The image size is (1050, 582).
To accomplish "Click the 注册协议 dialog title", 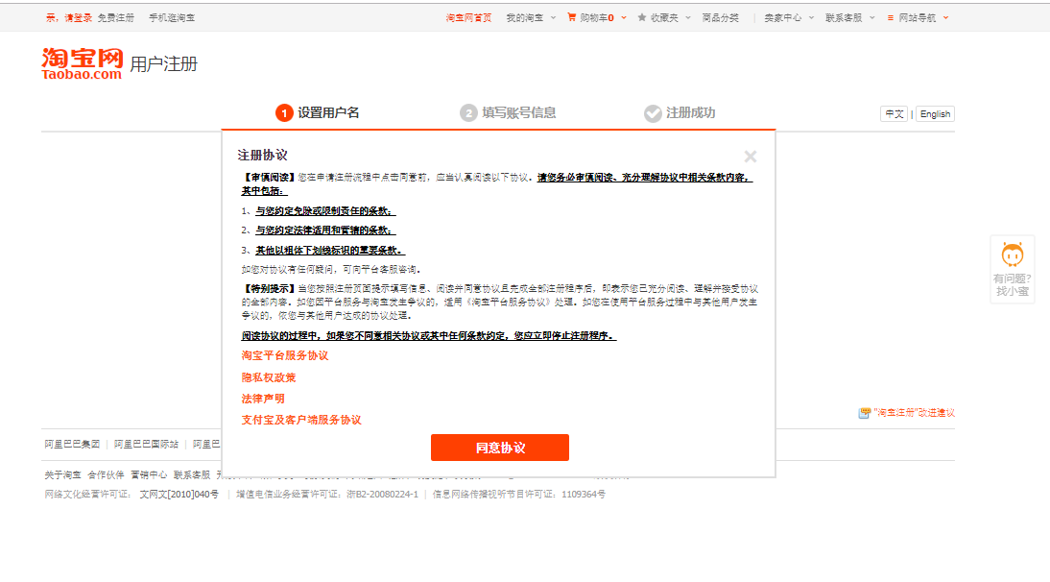I will 263,156.
